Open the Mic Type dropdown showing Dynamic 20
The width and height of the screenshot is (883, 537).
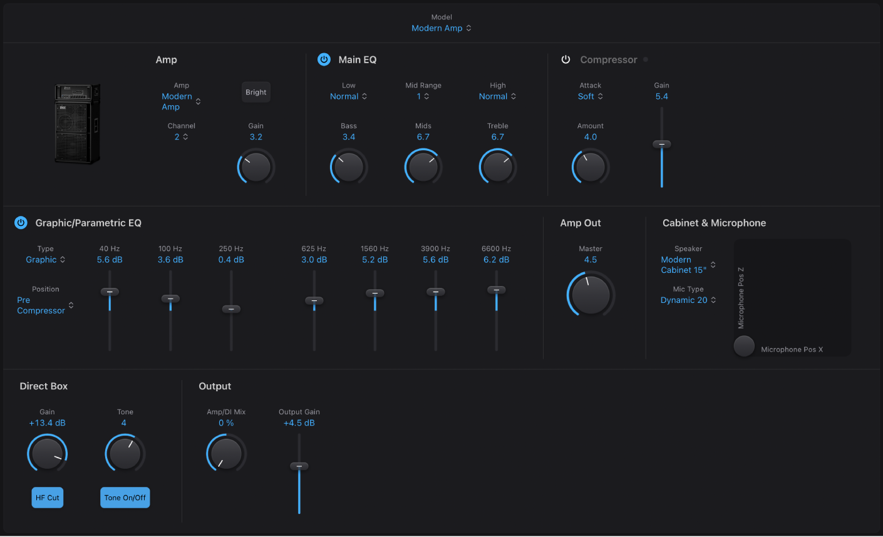click(x=688, y=300)
